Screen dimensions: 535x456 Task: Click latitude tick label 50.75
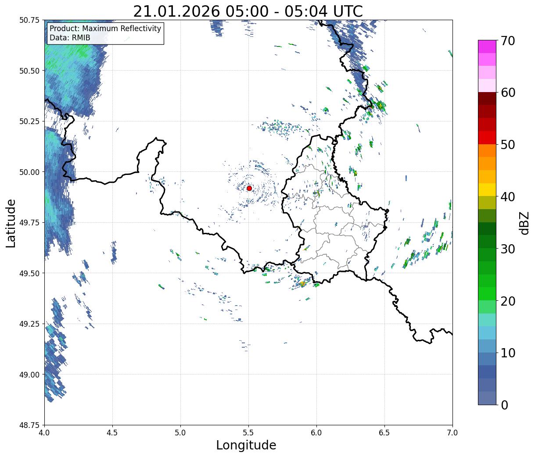coord(29,20)
